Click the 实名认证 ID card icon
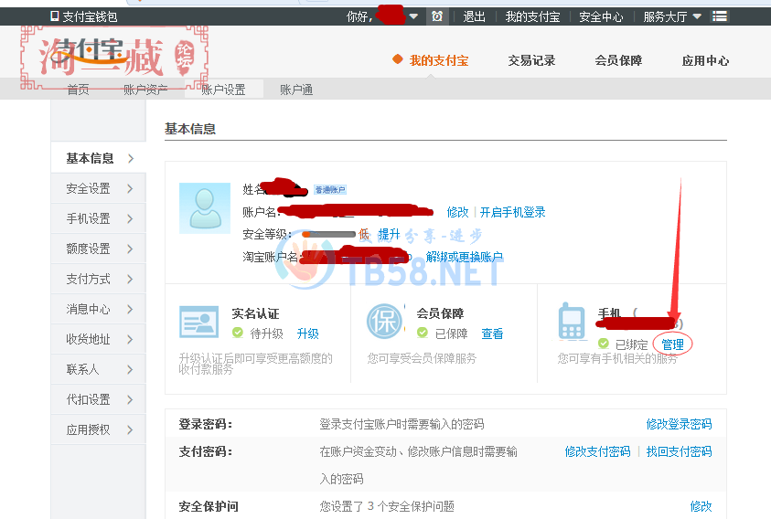 coord(199,322)
